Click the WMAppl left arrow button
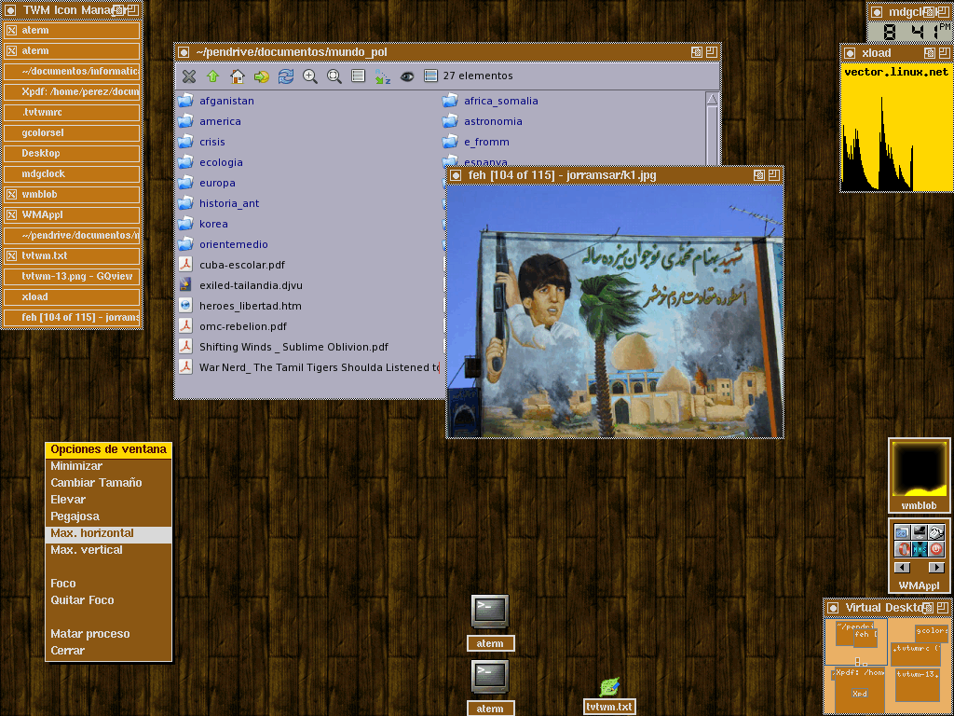 902,567
